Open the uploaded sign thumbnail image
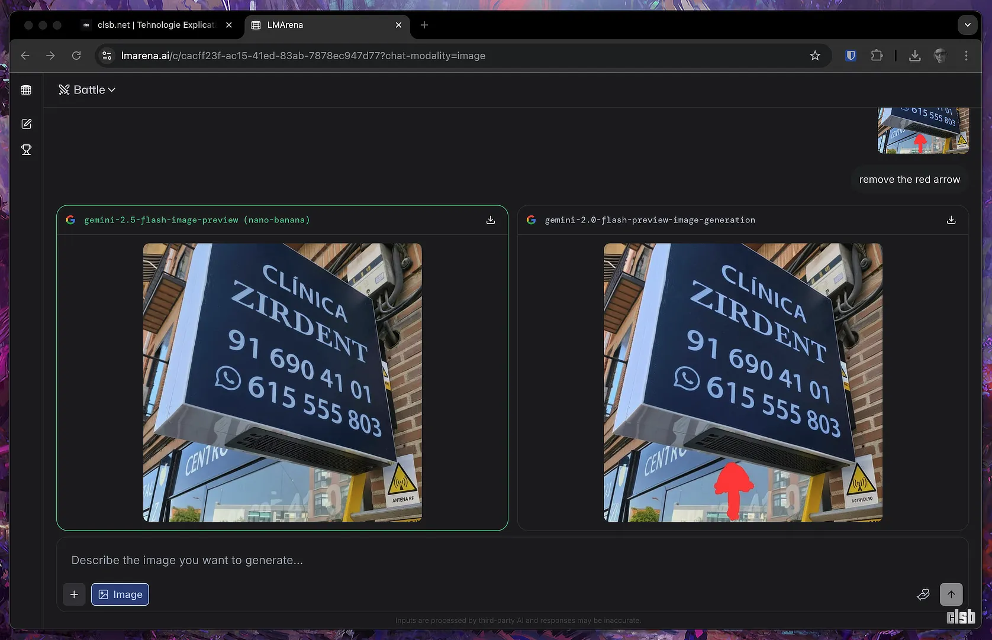992x640 pixels. click(923, 130)
